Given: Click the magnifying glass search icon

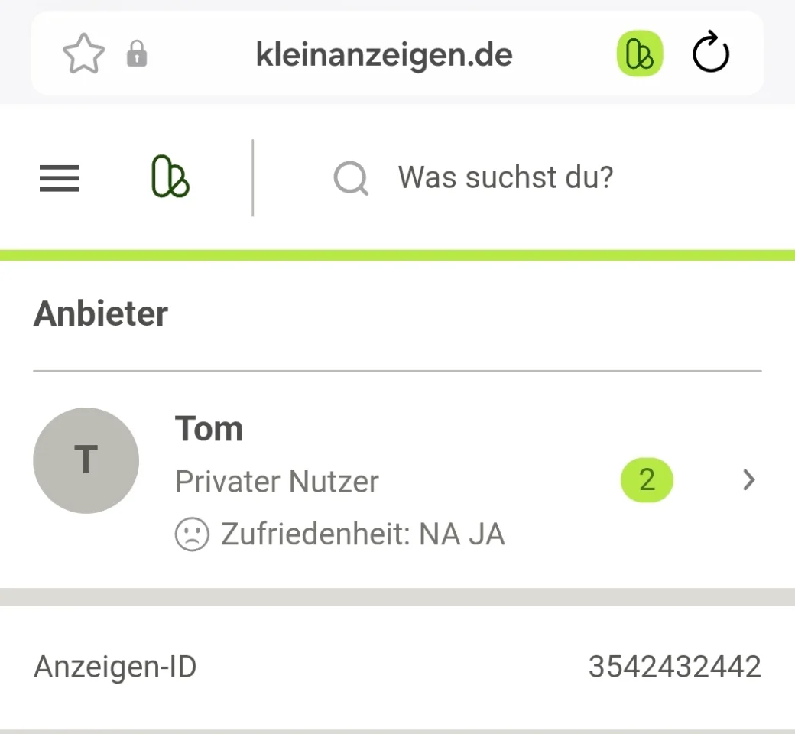Looking at the screenshot, I should (351, 178).
